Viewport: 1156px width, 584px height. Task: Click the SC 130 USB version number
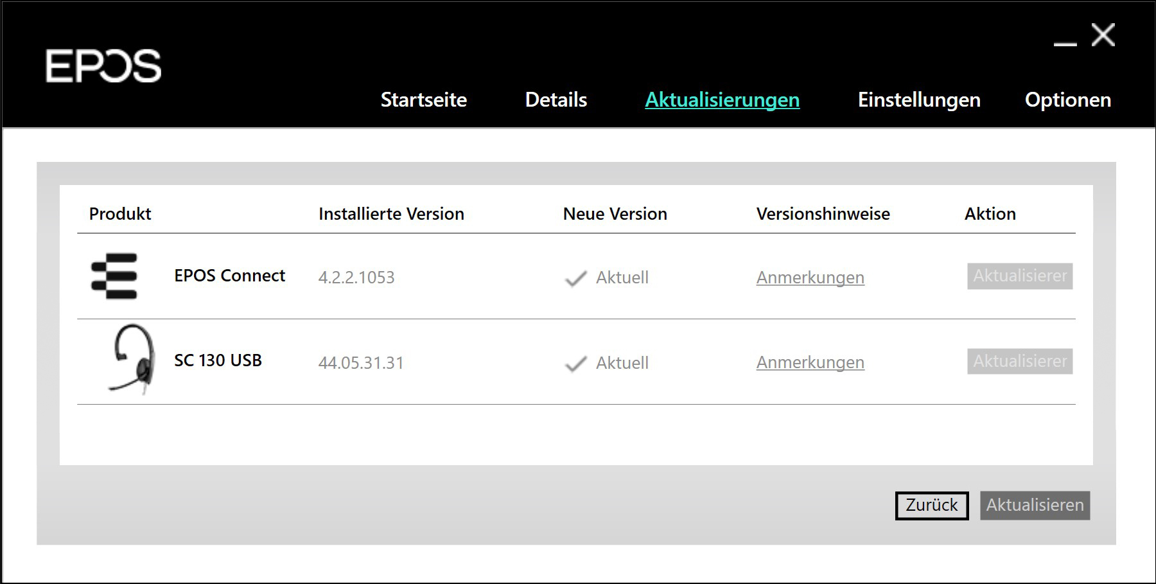pyautogui.click(x=361, y=363)
